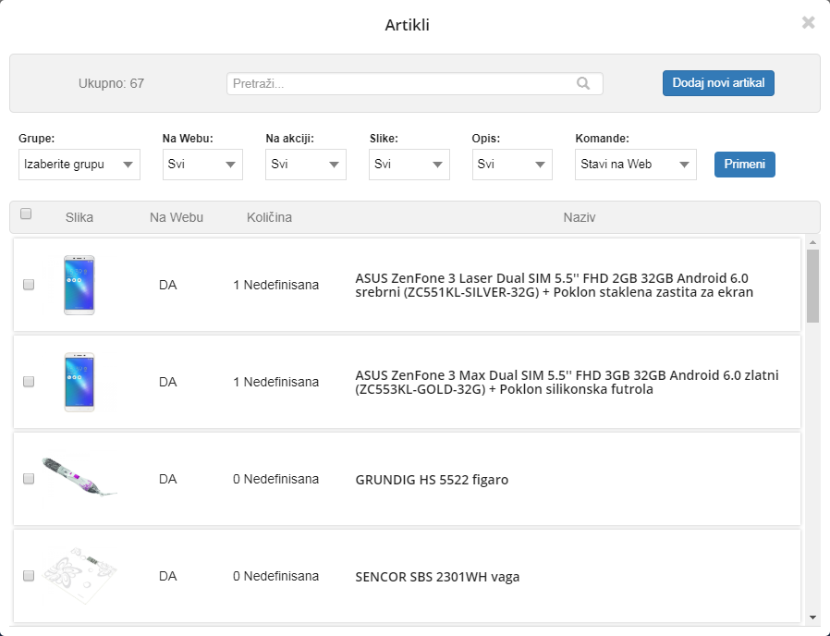Tick the select-all checkbox in table header
The image size is (830, 636).
pyautogui.click(x=26, y=214)
